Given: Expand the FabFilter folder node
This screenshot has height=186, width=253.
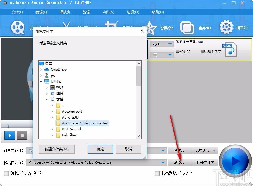Looking at the screenshot, I should (x=52, y=136).
